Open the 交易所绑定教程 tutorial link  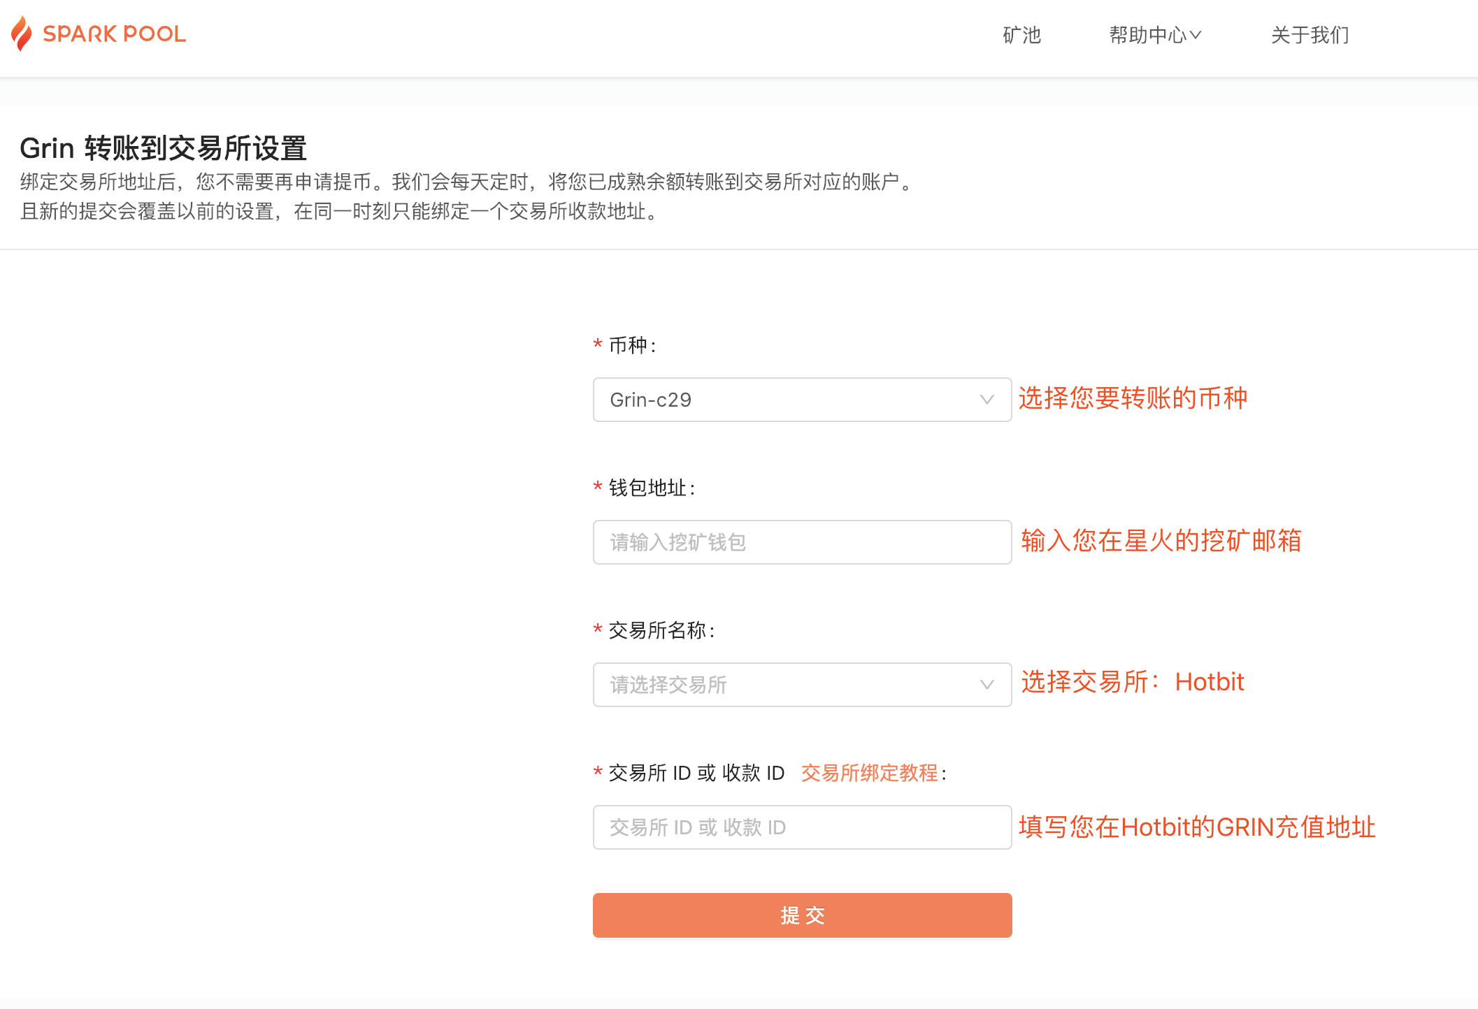869,773
